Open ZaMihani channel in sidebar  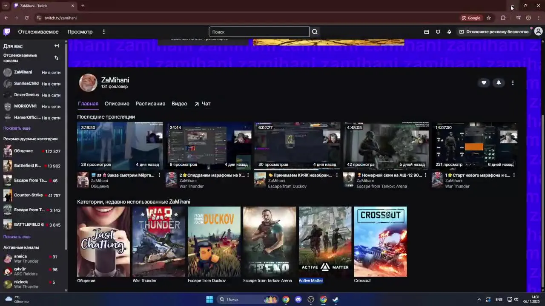32,72
